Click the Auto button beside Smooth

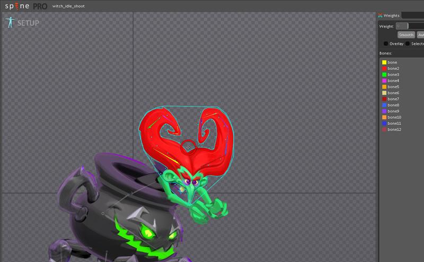420,35
